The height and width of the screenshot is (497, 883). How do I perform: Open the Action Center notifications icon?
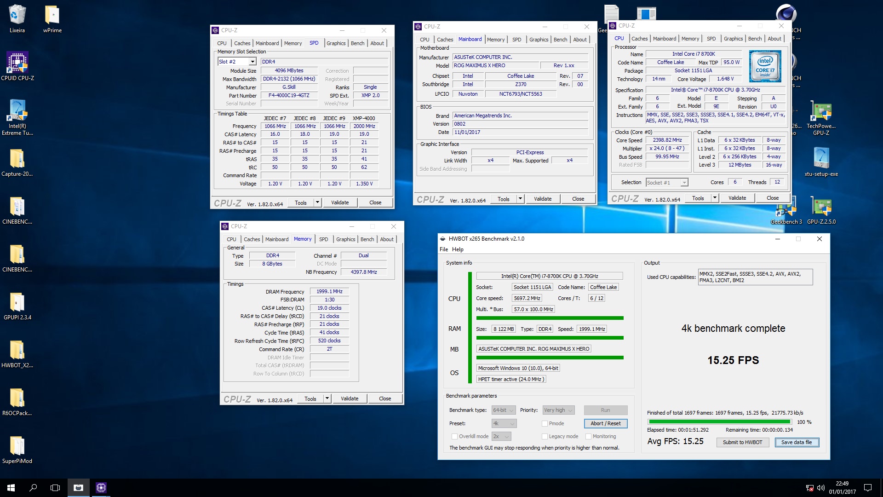pyautogui.click(x=868, y=488)
